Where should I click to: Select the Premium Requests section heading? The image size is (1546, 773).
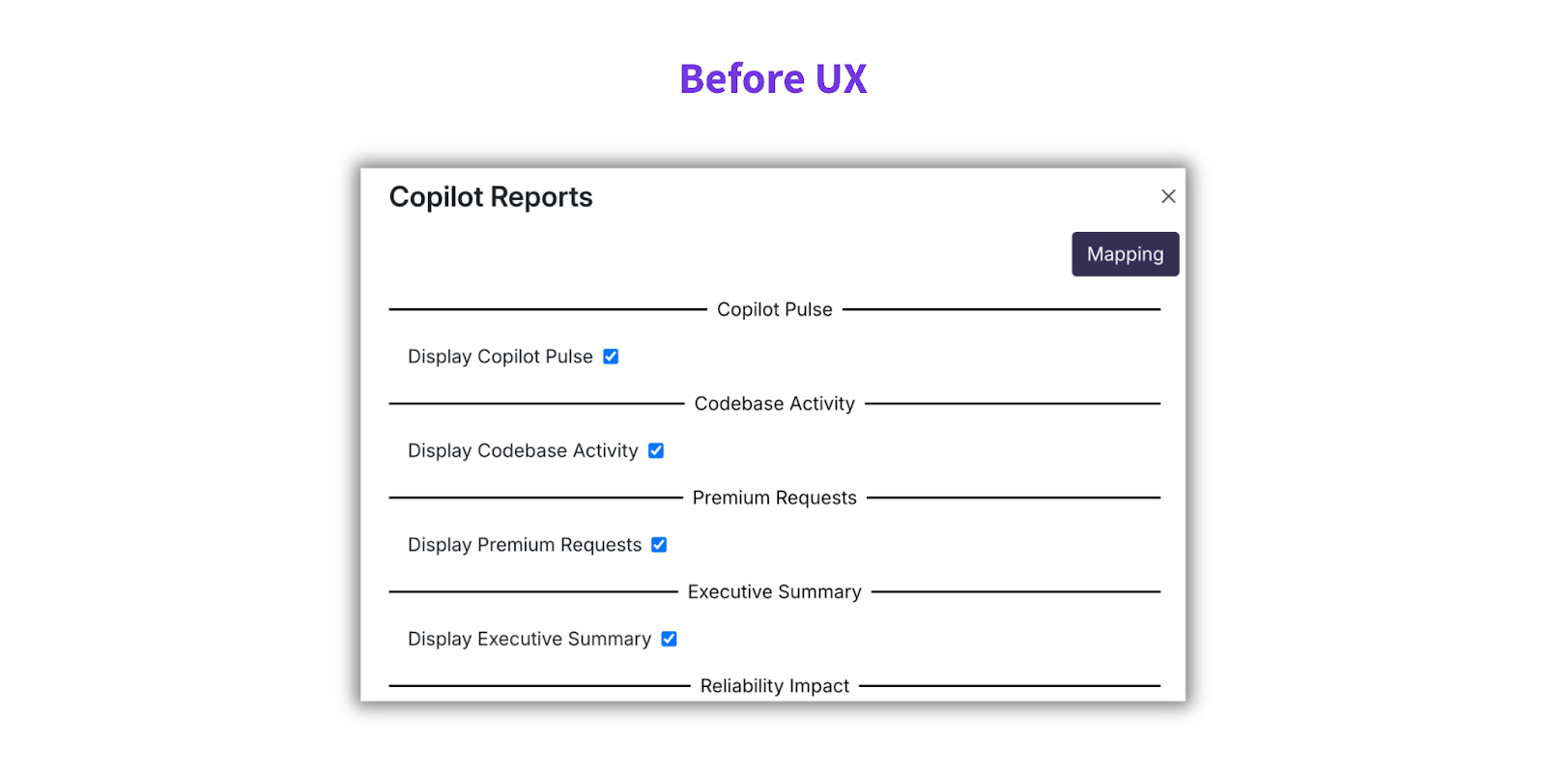point(774,498)
